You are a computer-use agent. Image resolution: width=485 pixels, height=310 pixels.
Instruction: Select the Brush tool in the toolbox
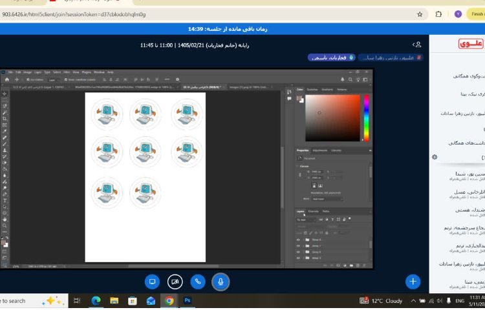[5, 144]
